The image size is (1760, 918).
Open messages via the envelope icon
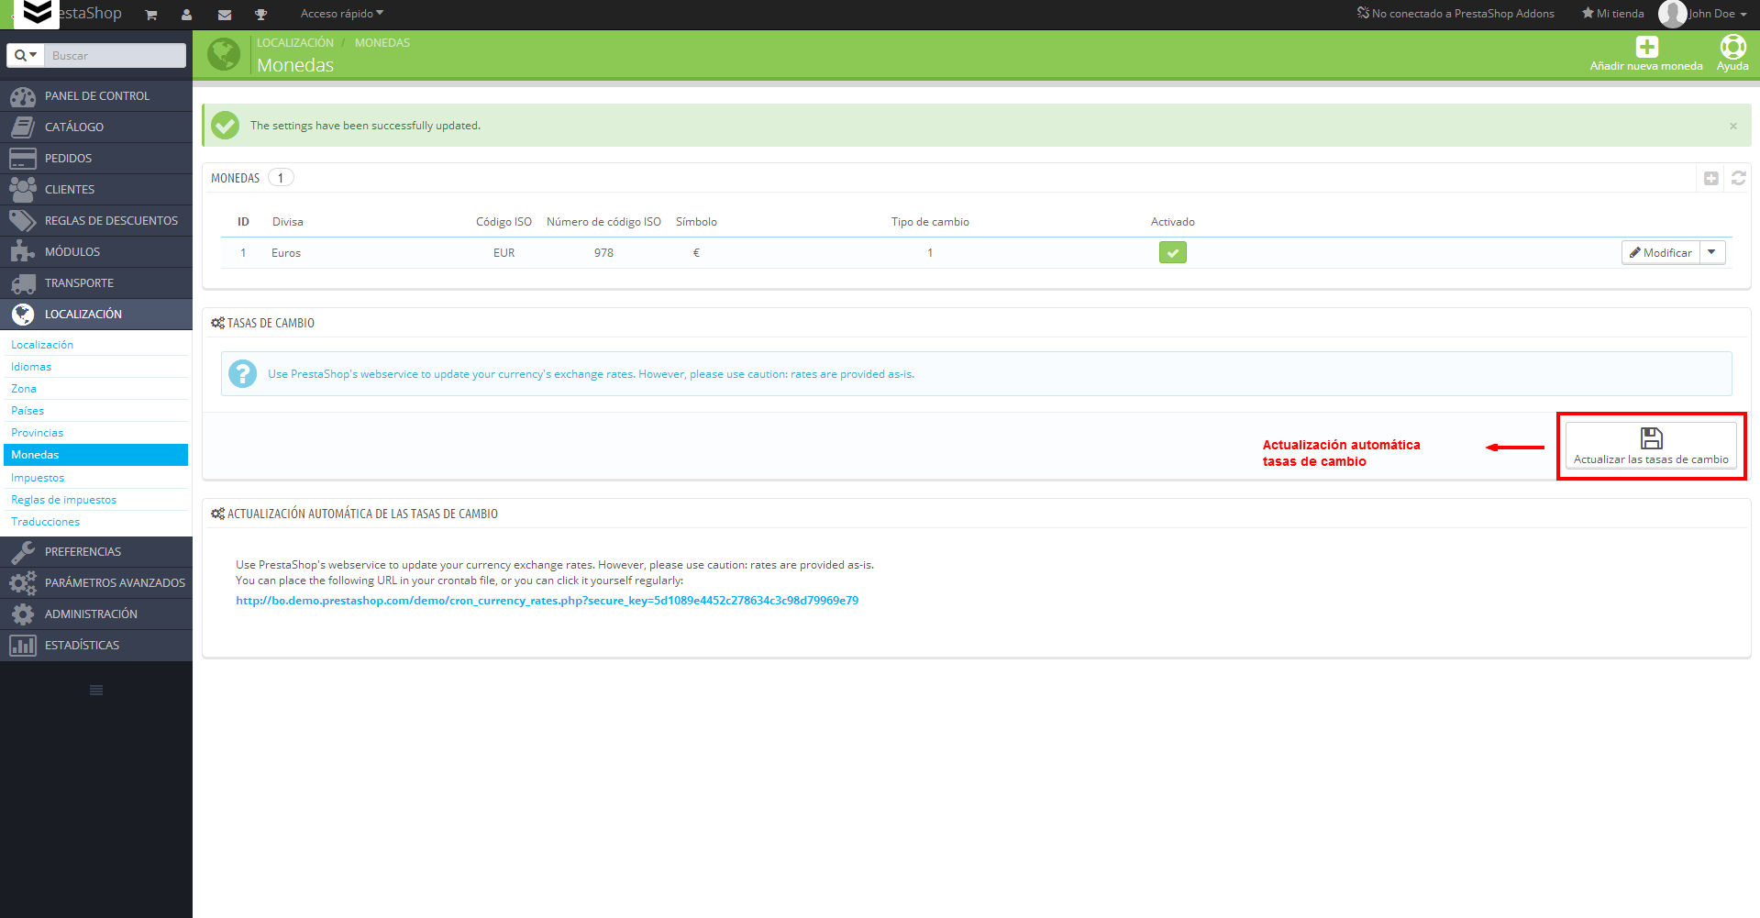click(x=223, y=14)
